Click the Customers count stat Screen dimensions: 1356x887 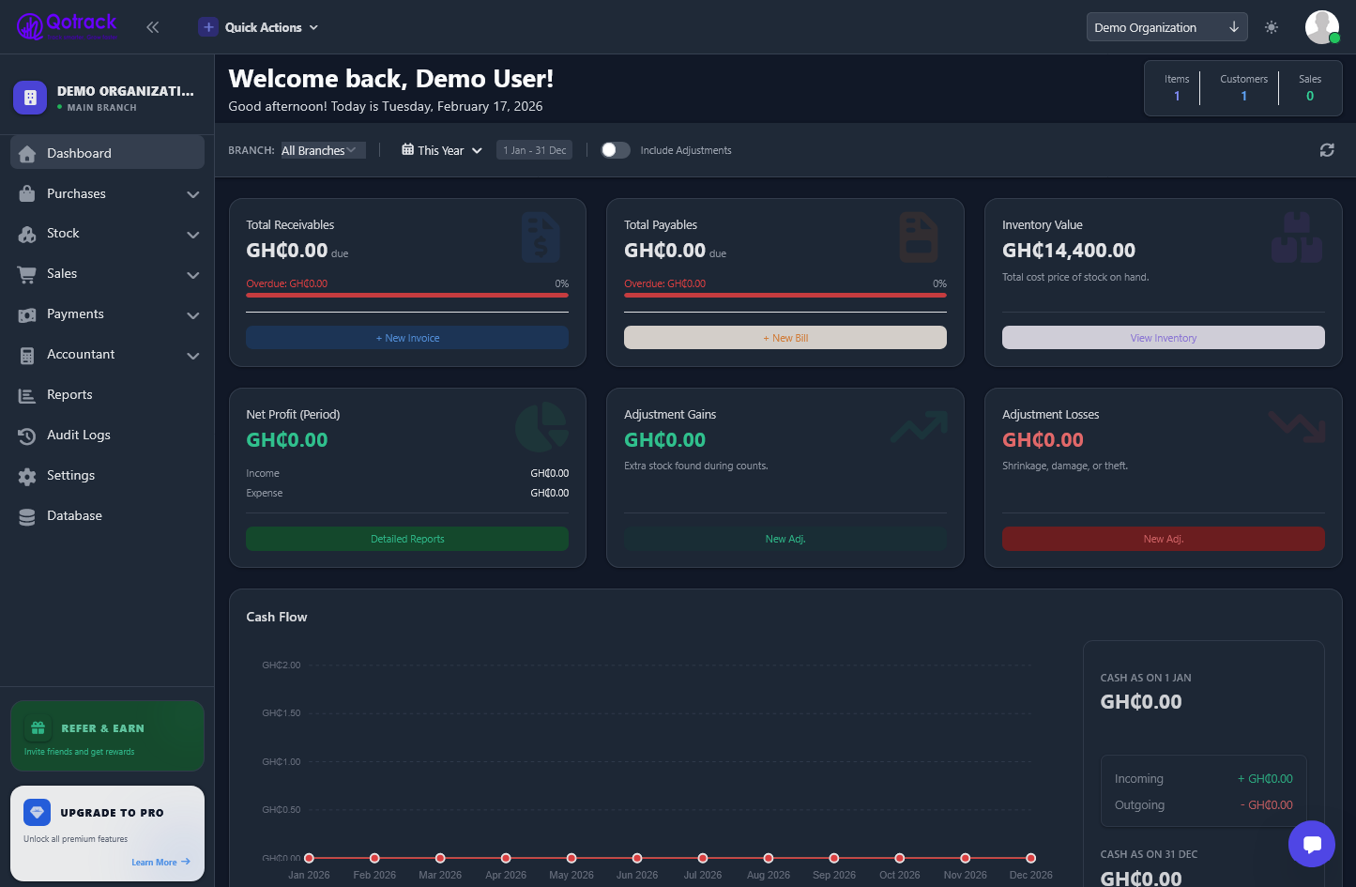click(x=1243, y=88)
